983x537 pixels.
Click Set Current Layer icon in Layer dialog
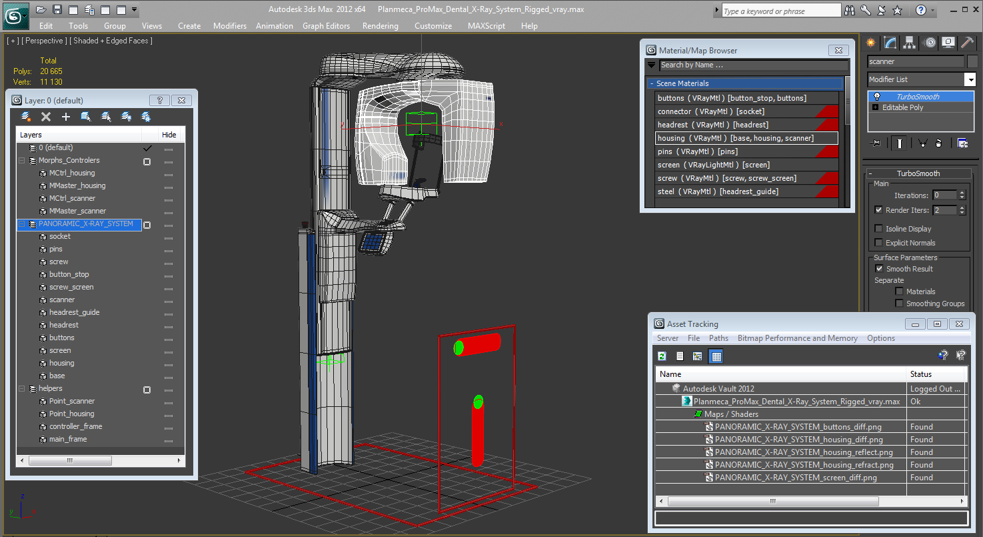tap(106, 117)
